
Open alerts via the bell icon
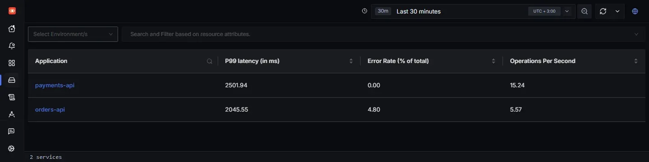click(12, 46)
